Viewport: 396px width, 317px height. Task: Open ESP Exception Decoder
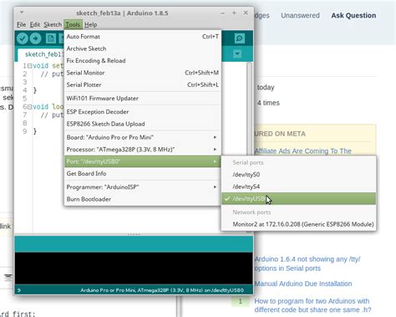pyautogui.click(x=143, y=112)
